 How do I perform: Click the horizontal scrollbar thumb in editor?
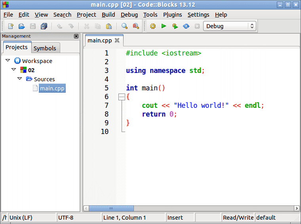point(111,208)
